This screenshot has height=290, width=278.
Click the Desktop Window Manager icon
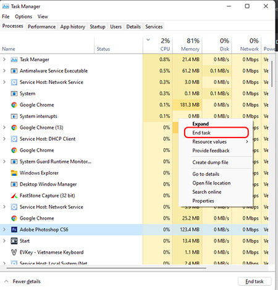(x=14, y=184)
